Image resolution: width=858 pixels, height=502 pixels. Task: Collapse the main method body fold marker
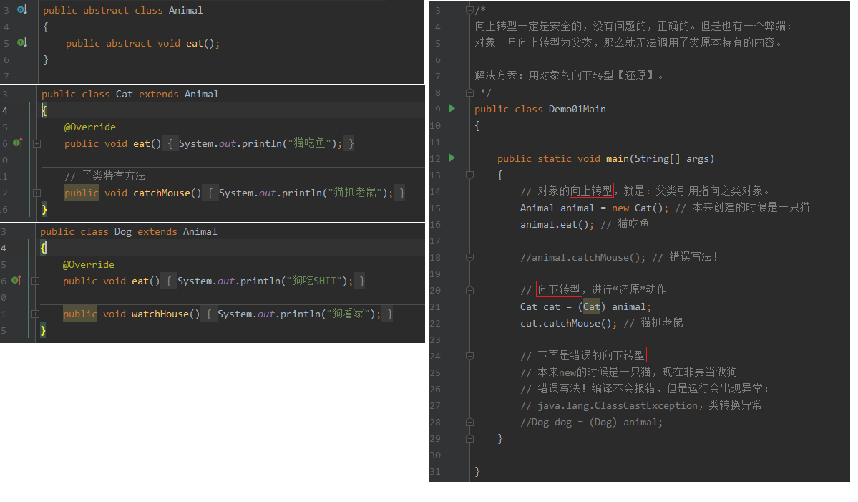click(x=469, y=175)
